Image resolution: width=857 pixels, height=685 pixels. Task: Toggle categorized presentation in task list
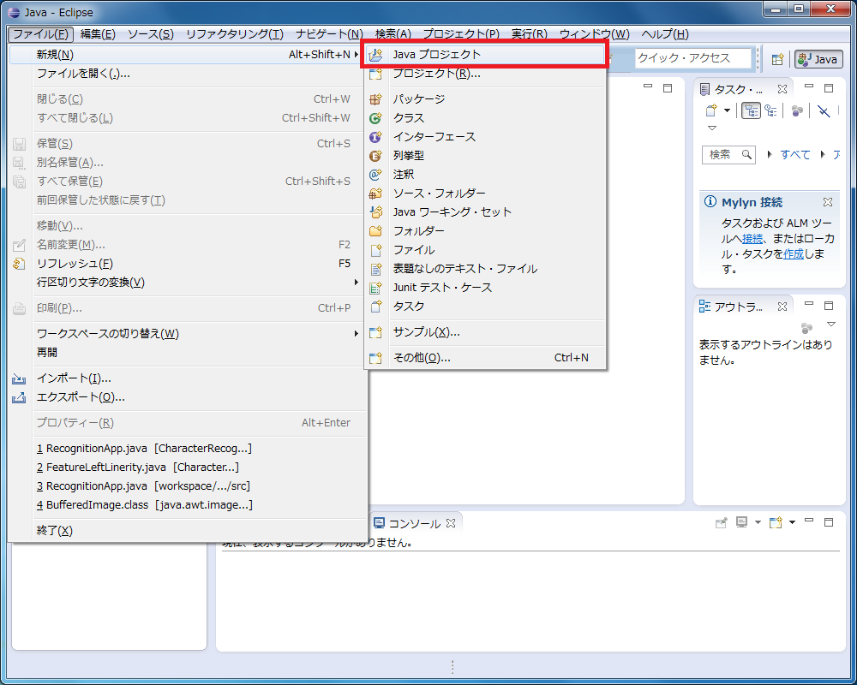[x=751, y=111]
